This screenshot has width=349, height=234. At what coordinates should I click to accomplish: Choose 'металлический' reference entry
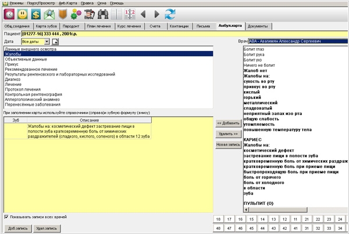tap(261, 103)
